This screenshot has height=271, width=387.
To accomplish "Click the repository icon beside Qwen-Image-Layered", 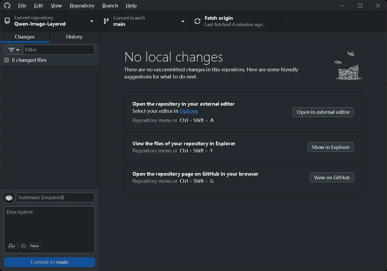I will [7, 21].
